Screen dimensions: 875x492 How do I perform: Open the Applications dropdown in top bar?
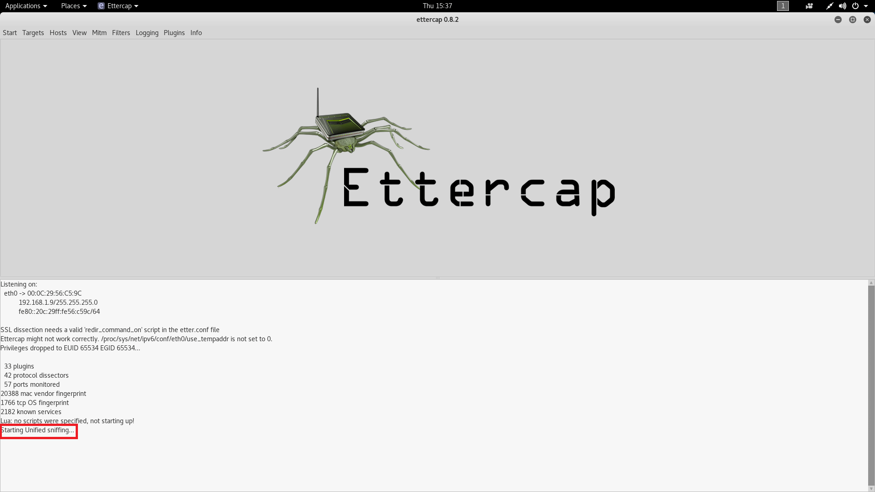point(26,6)
